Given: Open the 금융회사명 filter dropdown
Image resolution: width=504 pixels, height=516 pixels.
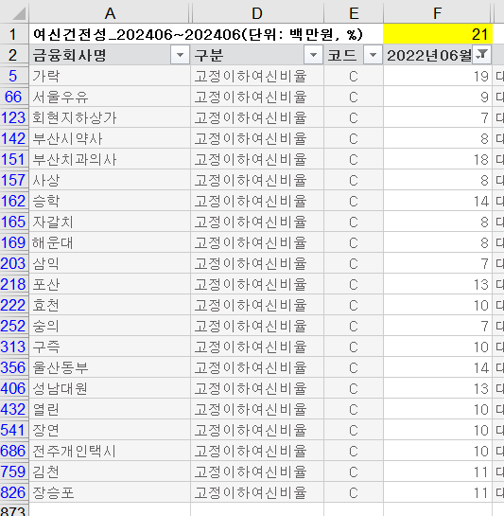Looking at the screenshot, I should click(180, 55).
